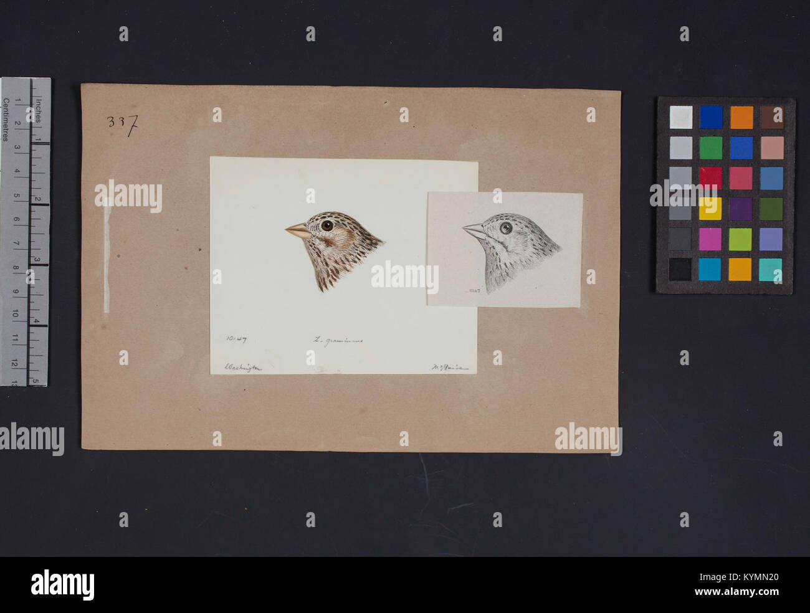Click the image ID KYMN20
The height and width of the screenshot is (613, 810).
click(x=743, y=578)
